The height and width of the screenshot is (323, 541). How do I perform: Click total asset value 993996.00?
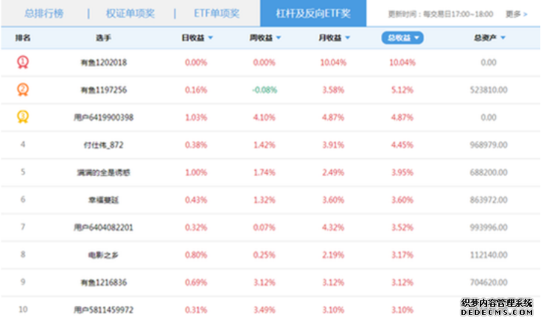[x=489, y=227]
